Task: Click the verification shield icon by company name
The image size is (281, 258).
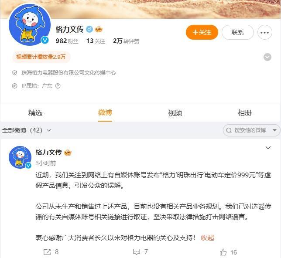Action: [x=14, y=73]
